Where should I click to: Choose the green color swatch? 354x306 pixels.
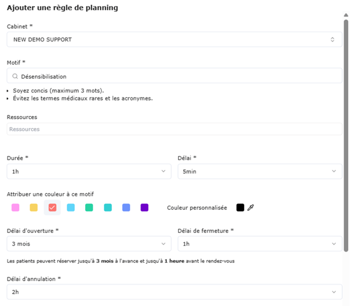tap(89, 208)
